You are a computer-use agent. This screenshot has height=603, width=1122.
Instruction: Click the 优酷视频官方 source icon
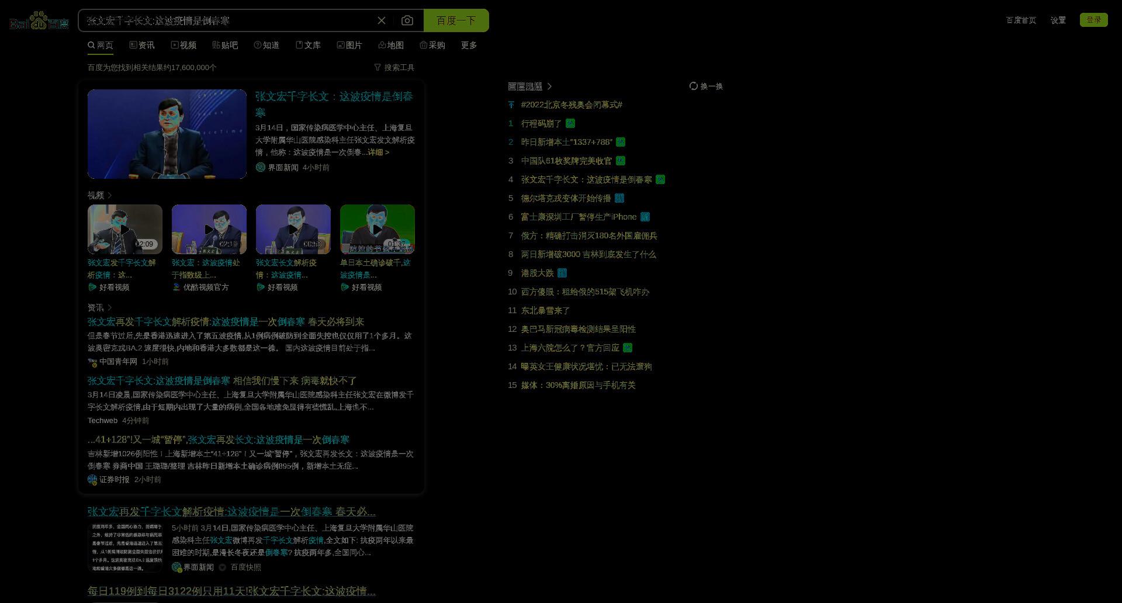[x=176, y=287]
